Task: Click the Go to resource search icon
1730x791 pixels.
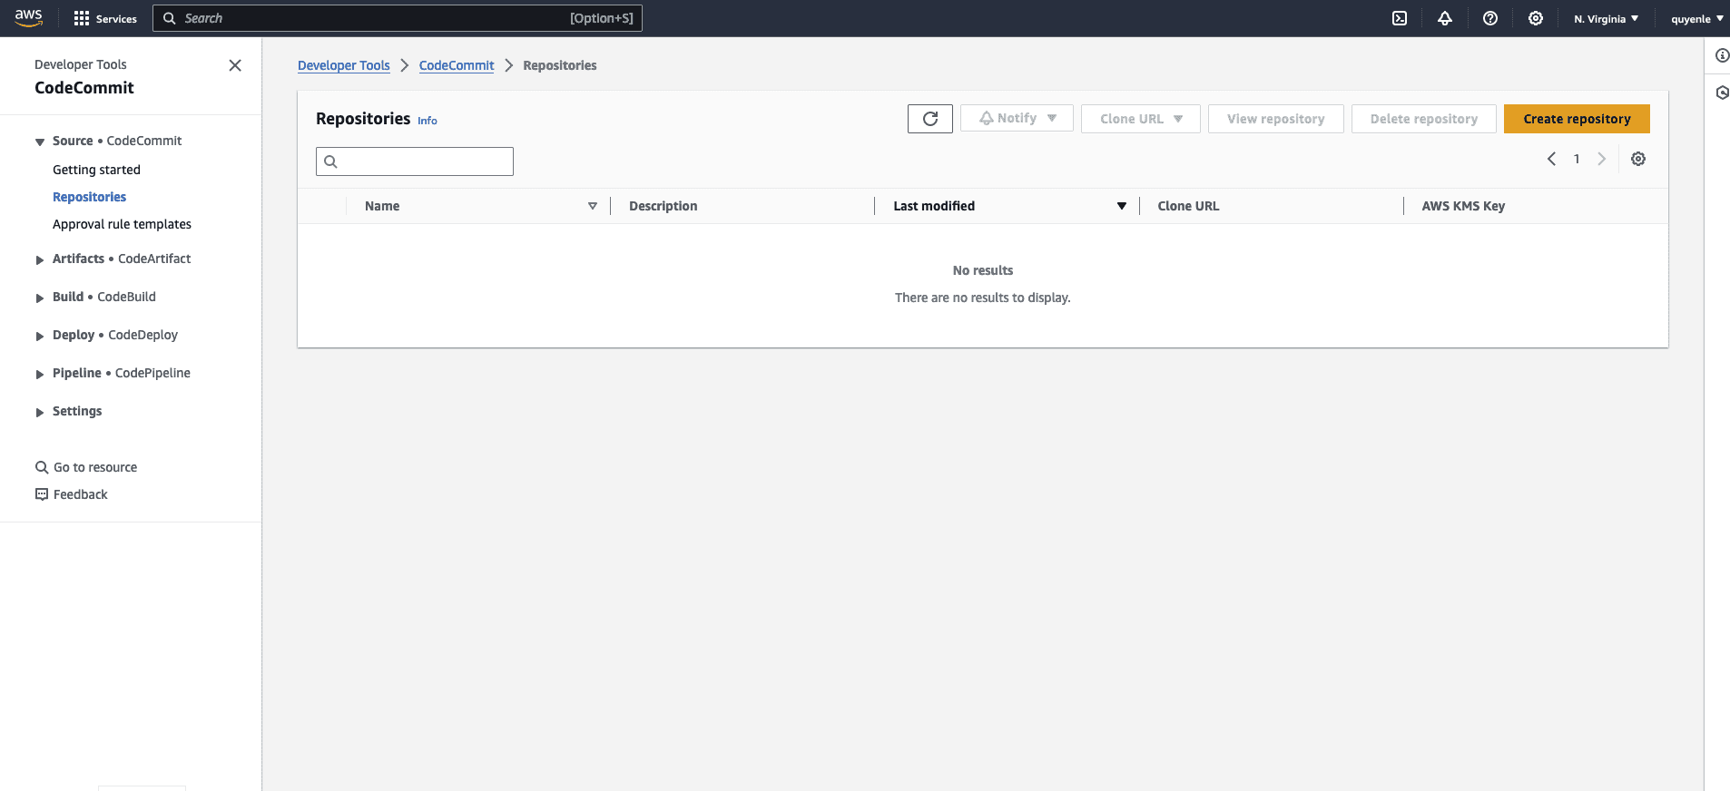Action: click(x=42, y=467)
